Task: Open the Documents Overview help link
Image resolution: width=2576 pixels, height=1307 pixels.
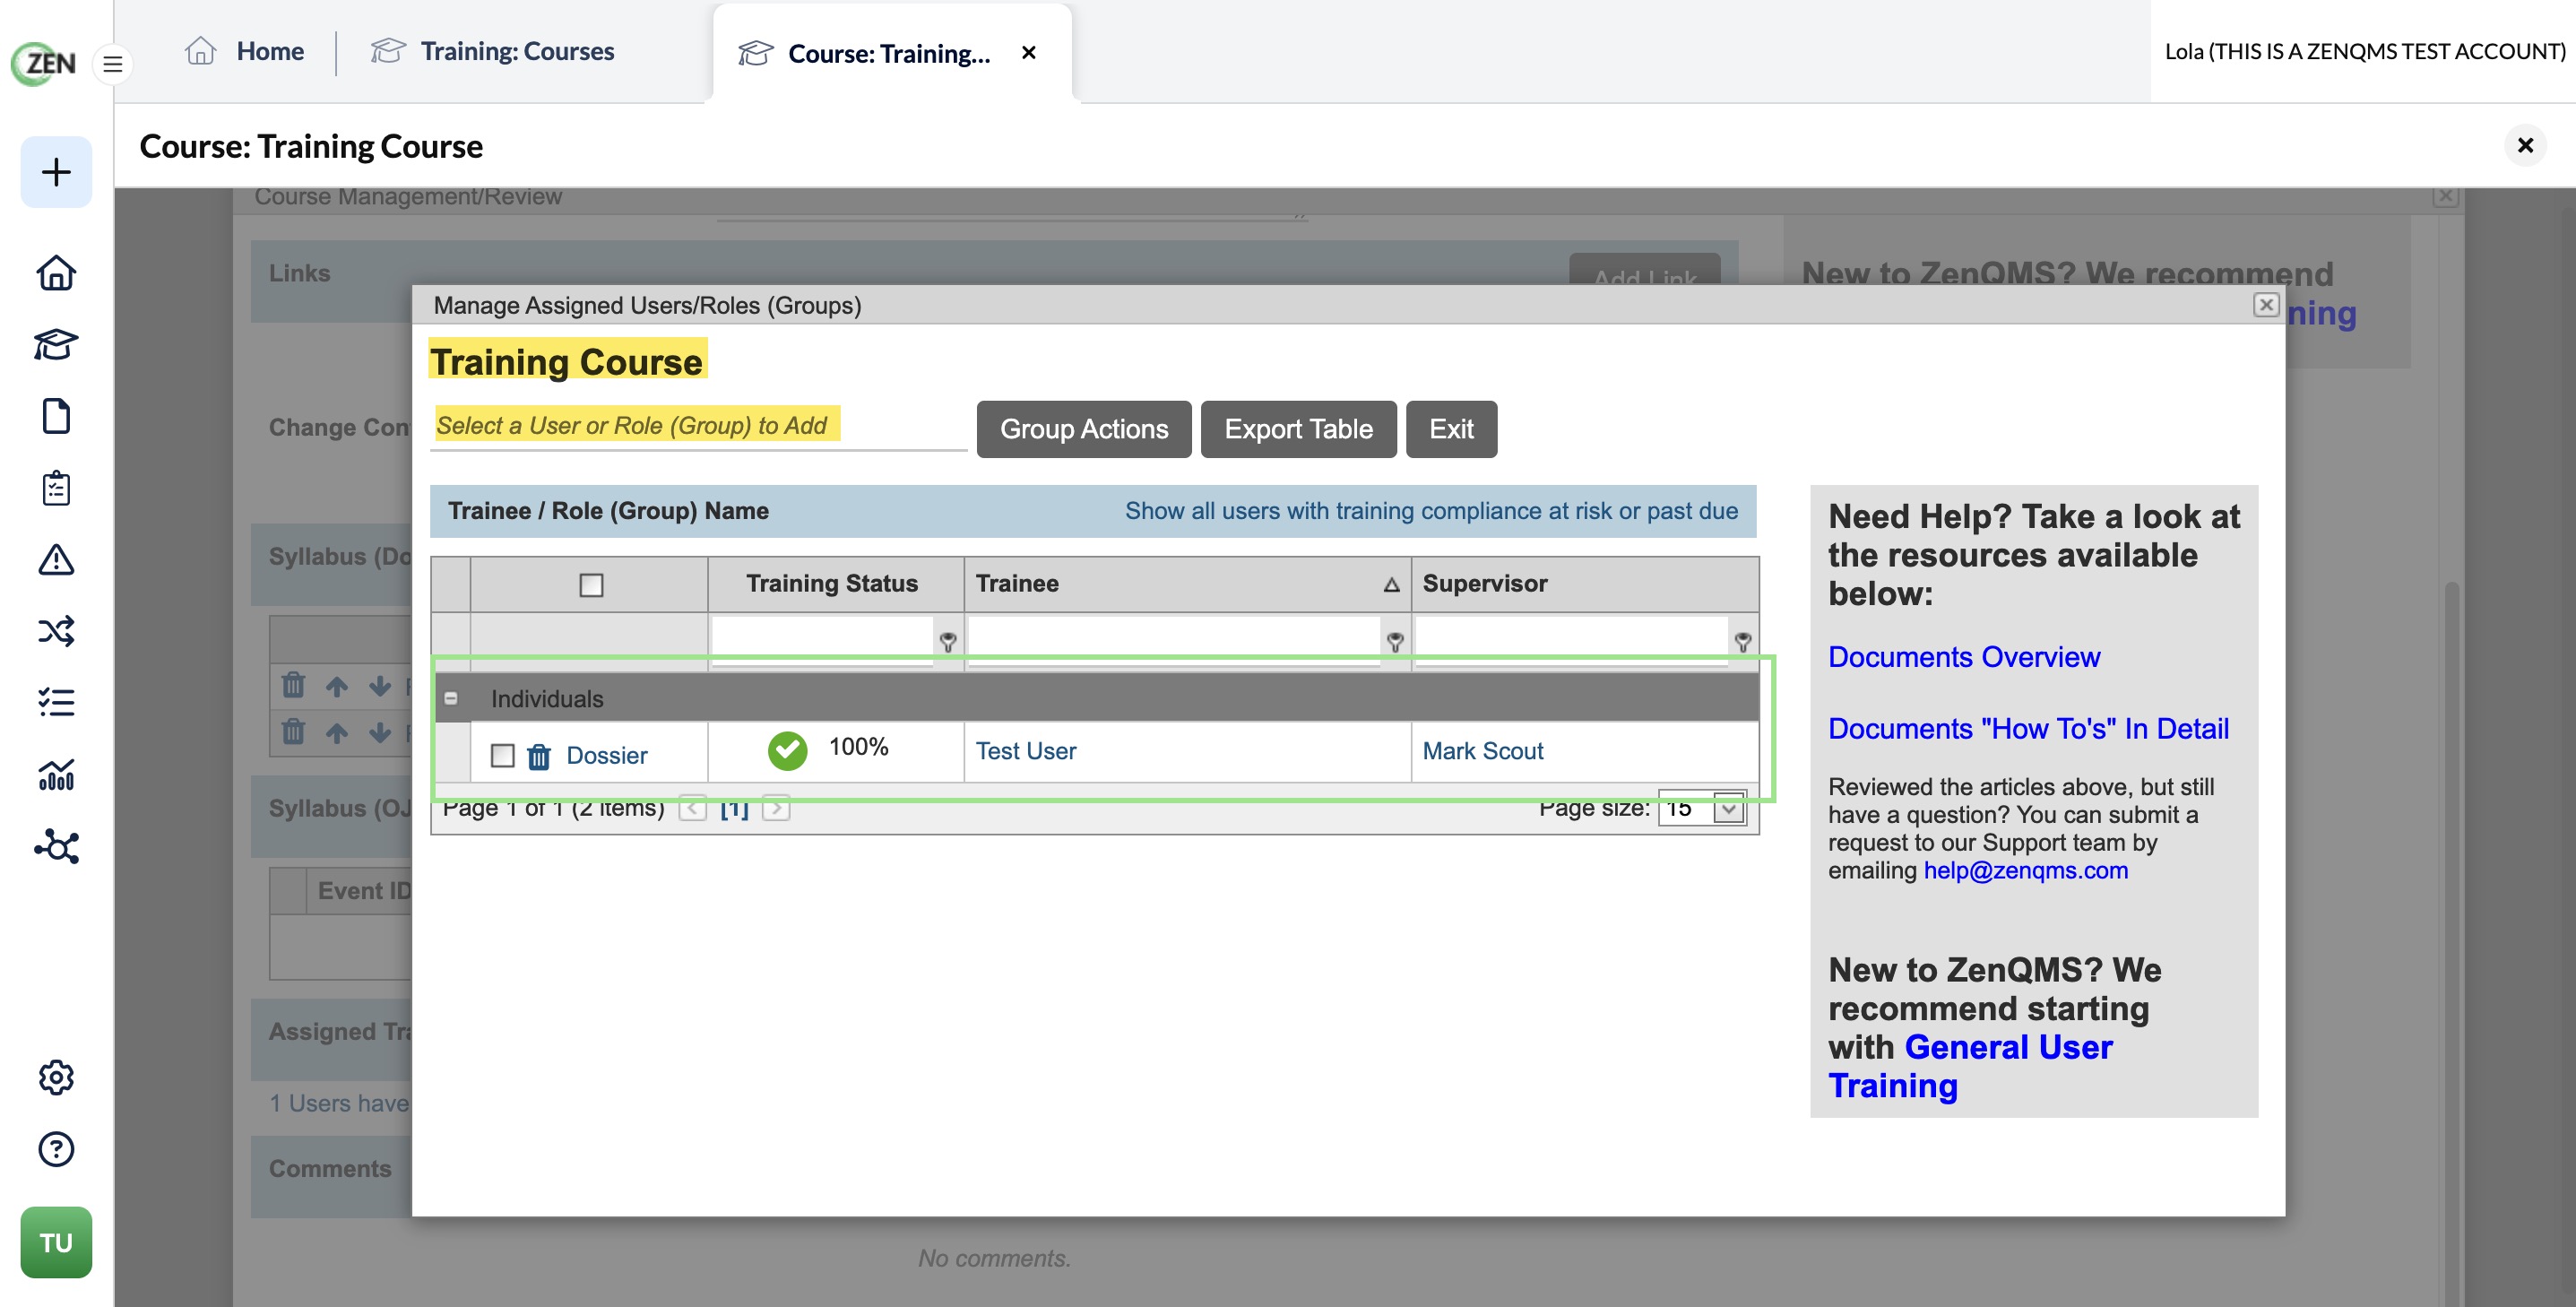Action: click(1963, 657)
